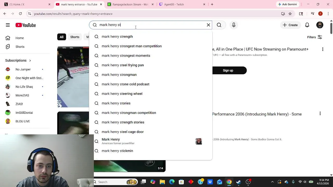Viewport: 333px width, 187px height.
Task: Open Chrome media controls icon
Action: [313, 14]
